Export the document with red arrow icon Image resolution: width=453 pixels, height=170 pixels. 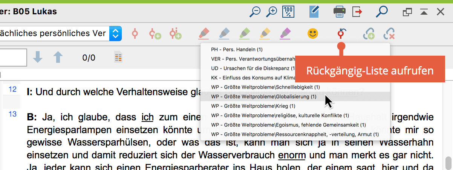point(358,12)
